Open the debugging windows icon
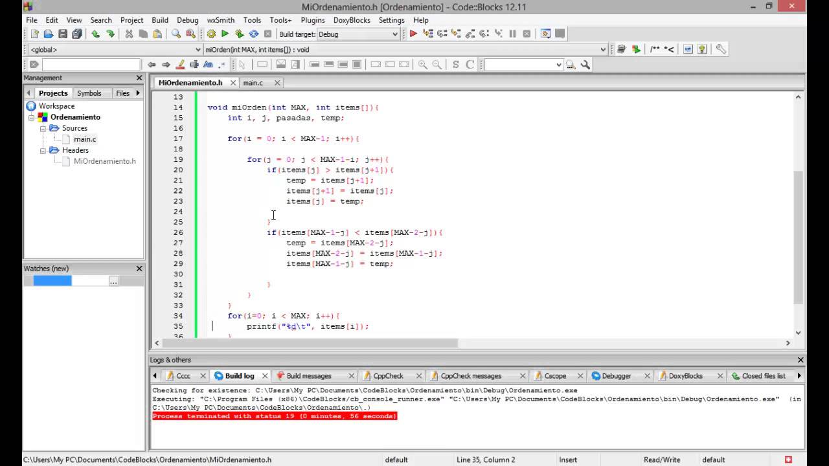The width and height of the screenshot is (829, 466). coord(545,34)
